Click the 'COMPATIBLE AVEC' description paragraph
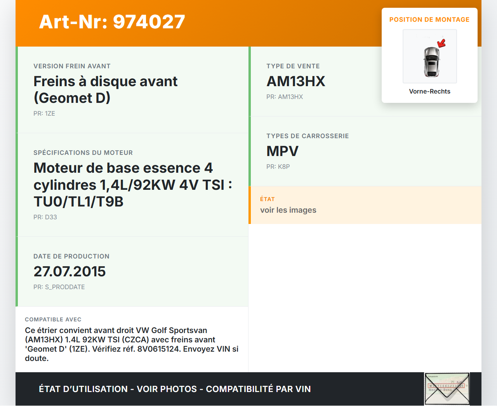 pos(132,344)
